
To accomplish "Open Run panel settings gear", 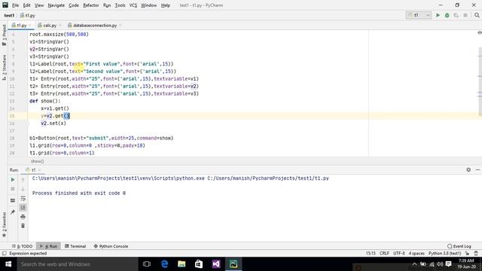I will (468, 169).
